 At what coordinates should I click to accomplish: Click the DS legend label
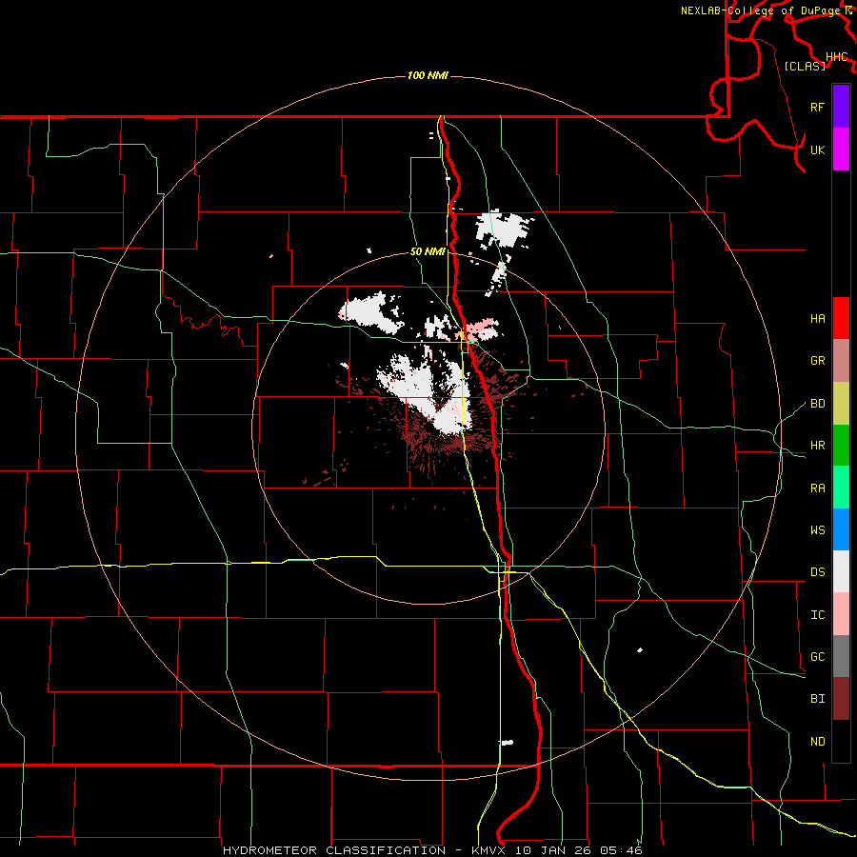click(x=817, y=572)
